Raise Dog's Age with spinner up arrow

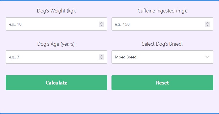tap(101, 56)
